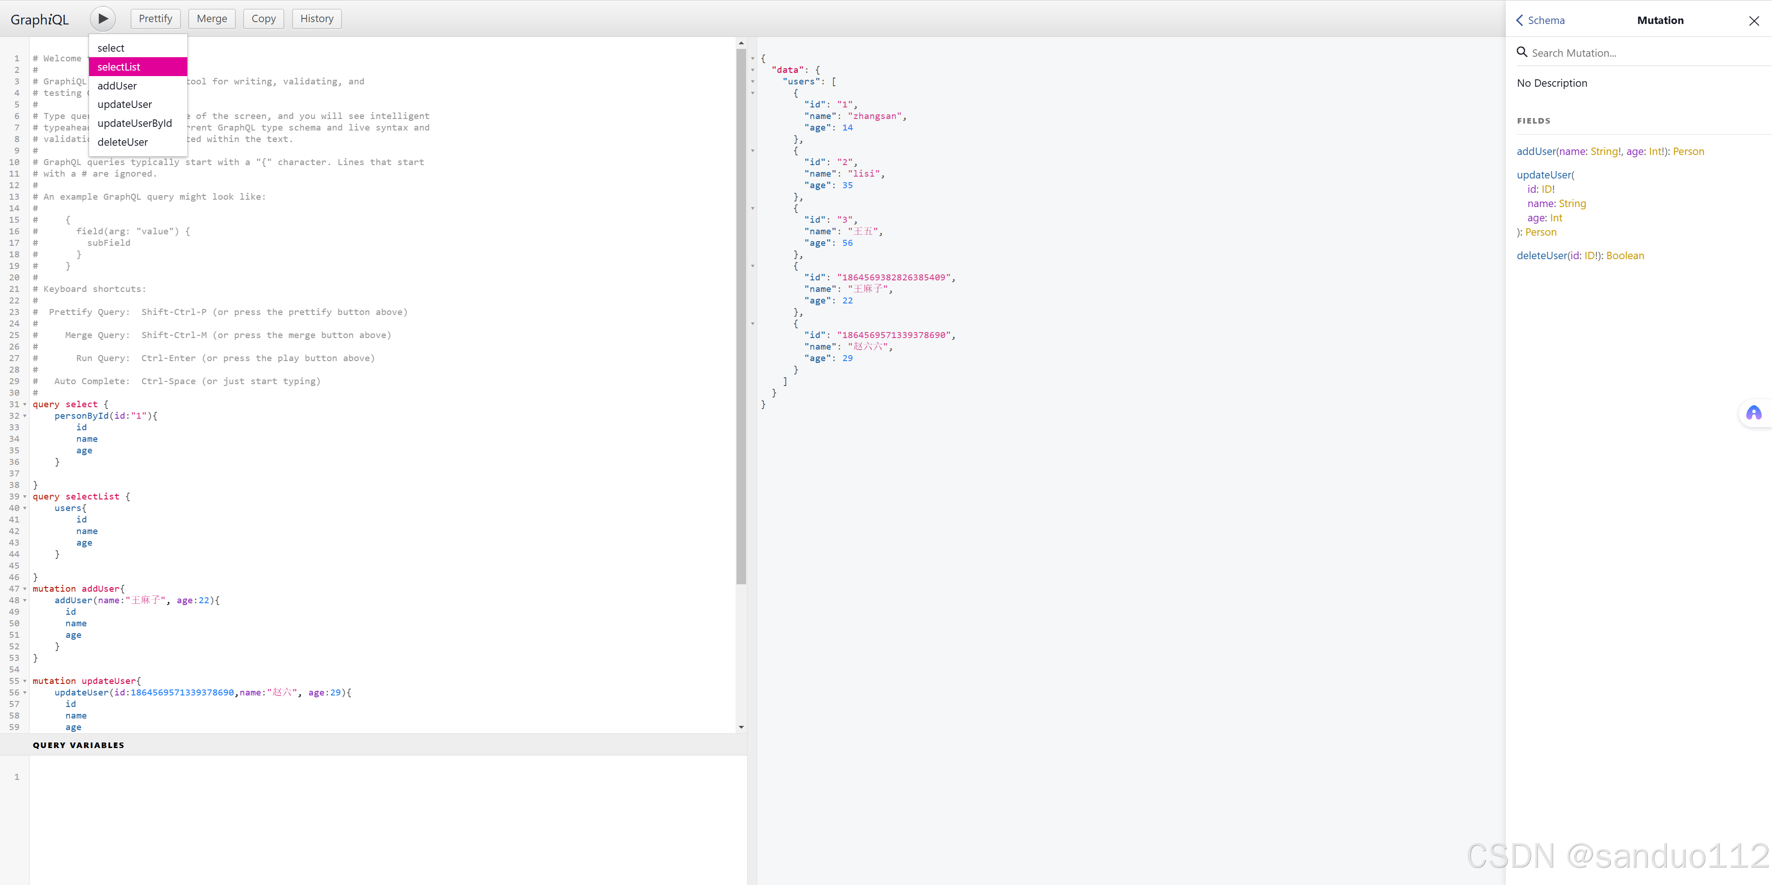The height and width of the screenshot is (885, 1772).
Task: Collapse 'query select' fold arrow at line 31
Action: 25,404
